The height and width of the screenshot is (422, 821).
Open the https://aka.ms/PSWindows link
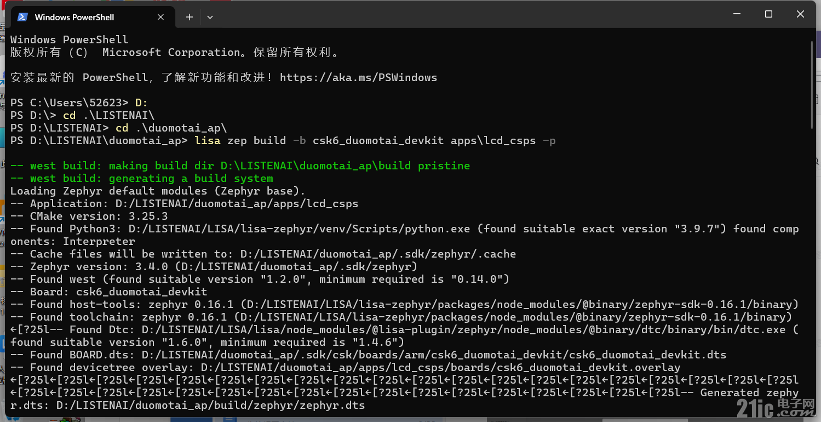[x=358, y=77]
